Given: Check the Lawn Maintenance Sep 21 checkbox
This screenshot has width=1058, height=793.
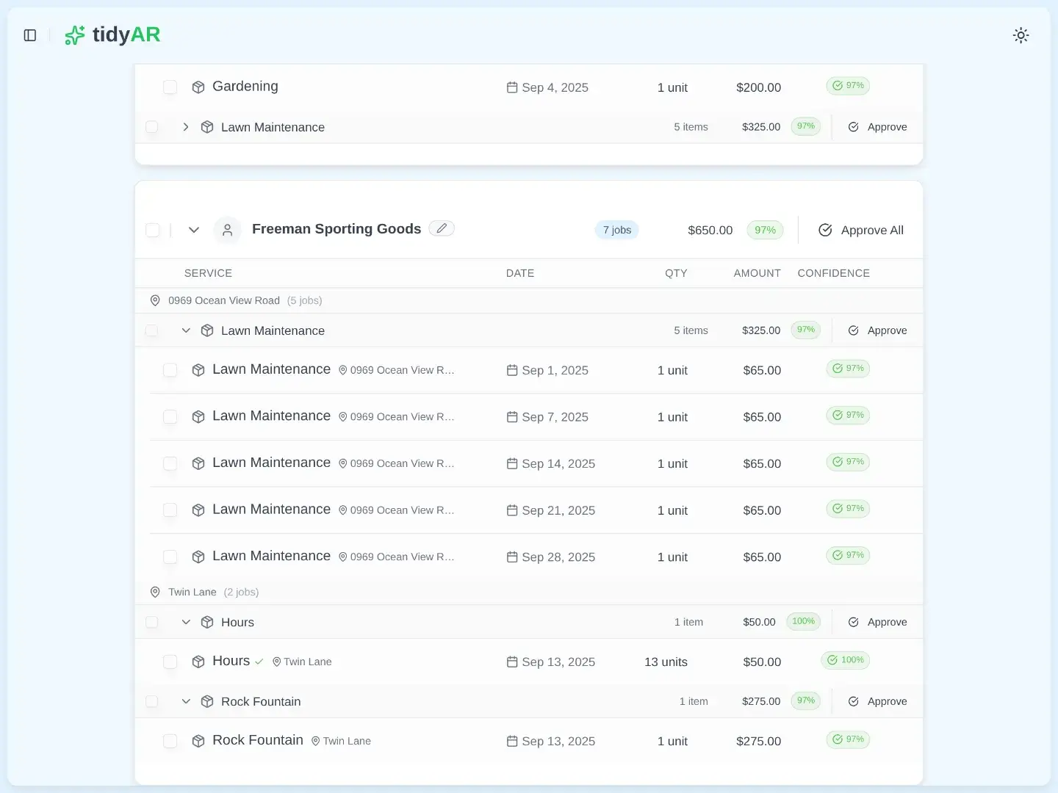Looking at the screenshot, I should [x=170, y=510].
